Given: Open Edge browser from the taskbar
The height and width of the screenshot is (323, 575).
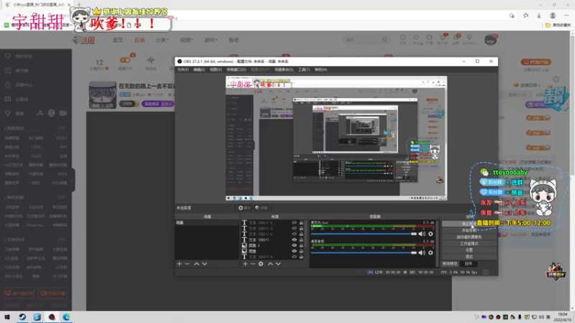Looking at the screenshot, I should point(66,317).
